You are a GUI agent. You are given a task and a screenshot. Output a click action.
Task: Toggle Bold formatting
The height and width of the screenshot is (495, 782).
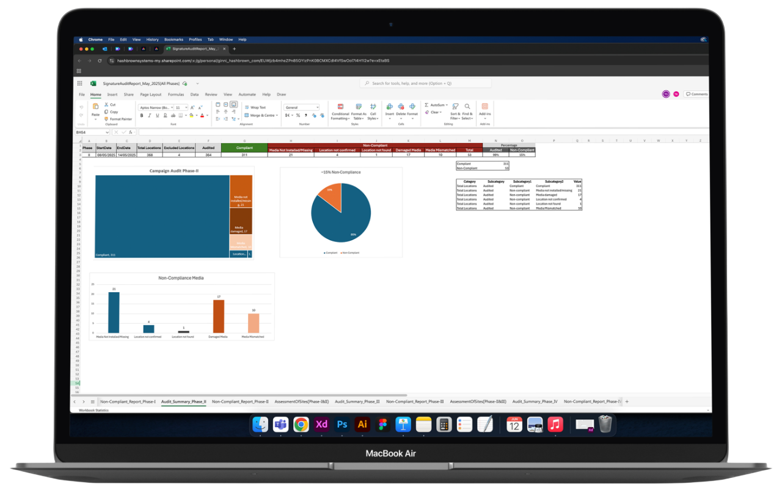click(142, 115)
